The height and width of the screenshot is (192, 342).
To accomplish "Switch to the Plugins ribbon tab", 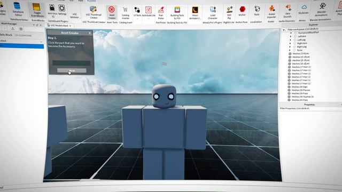I will pos(91,1).
